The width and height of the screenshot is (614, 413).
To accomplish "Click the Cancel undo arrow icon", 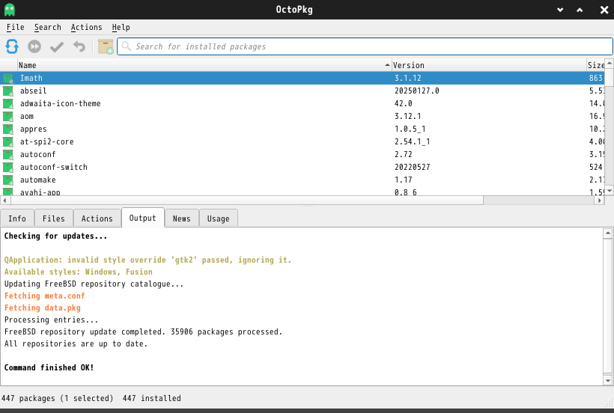I will (x=79, y=46).
